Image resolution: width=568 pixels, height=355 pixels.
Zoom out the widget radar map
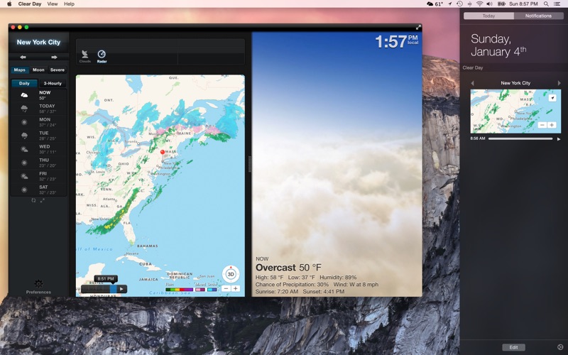tap(542, 125)
